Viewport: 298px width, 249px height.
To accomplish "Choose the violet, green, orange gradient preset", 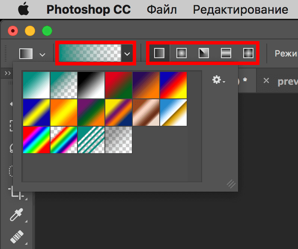I will [x=91, y=113].
